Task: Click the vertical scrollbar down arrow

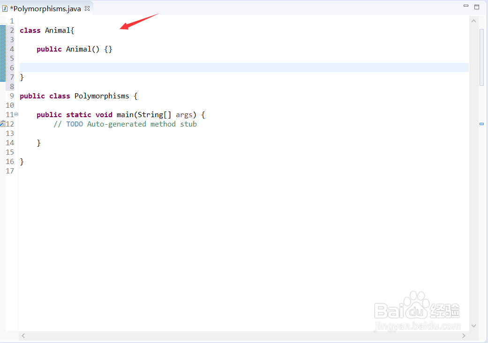Action: pos(473,326)
